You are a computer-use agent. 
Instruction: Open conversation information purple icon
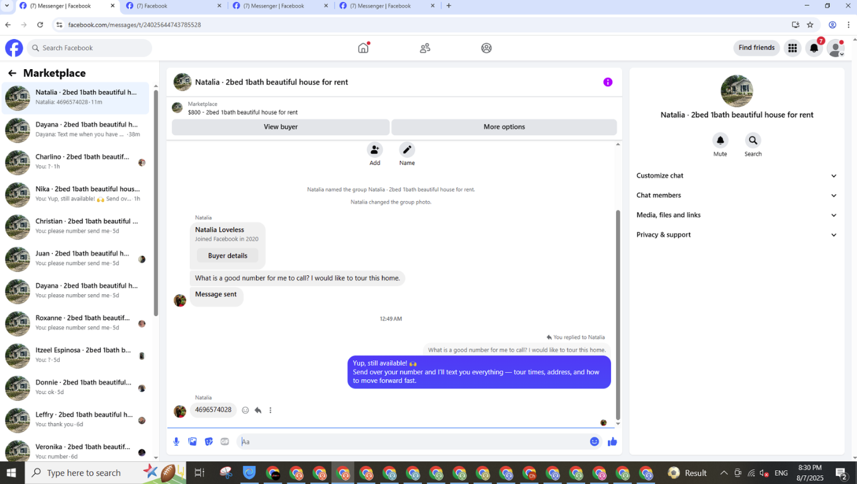608,82
